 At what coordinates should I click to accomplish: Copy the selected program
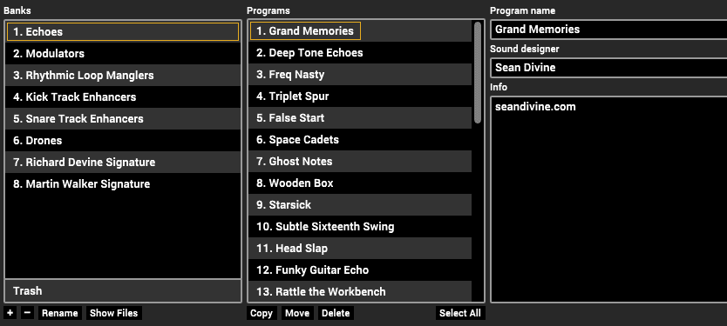(262, 313)
